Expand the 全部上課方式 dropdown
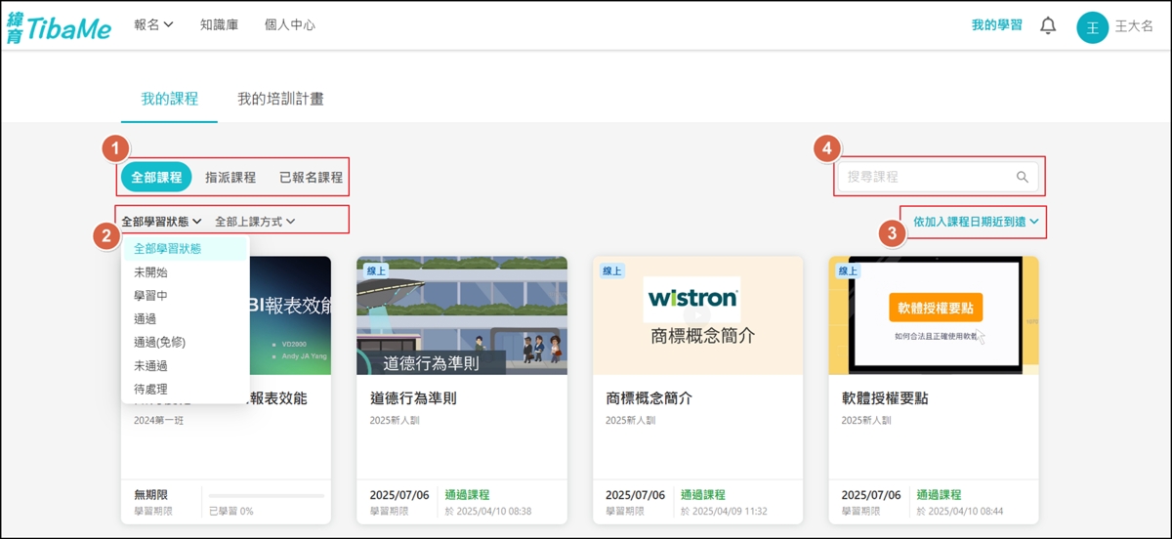Viewport: 1172px width, 539px height. pyautogui.click(x=254, y=222)
